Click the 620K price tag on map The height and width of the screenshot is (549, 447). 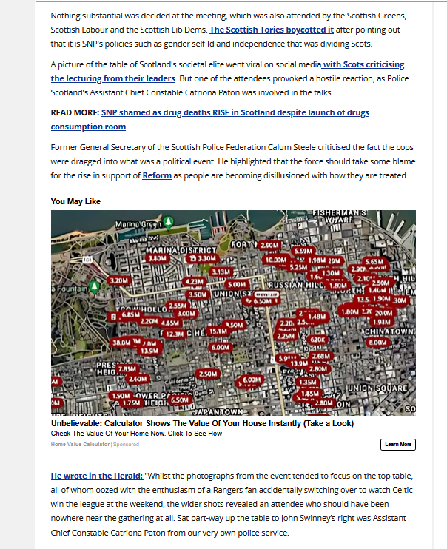pos(317,340)
